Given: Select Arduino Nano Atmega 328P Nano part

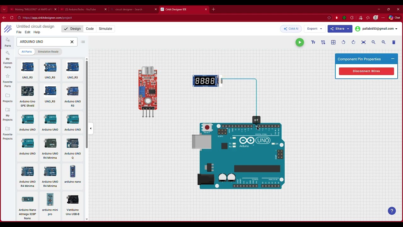Looking at the screenshot, I should 27,207.
